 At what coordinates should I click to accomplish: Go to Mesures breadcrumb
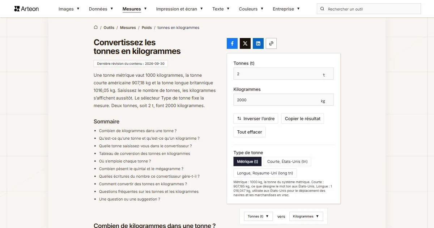coord(128,28)
